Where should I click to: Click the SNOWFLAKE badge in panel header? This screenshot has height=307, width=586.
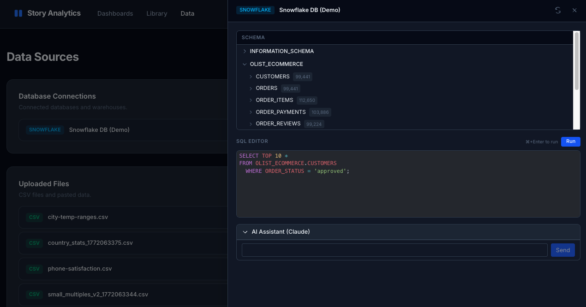(x=255, y=10)
